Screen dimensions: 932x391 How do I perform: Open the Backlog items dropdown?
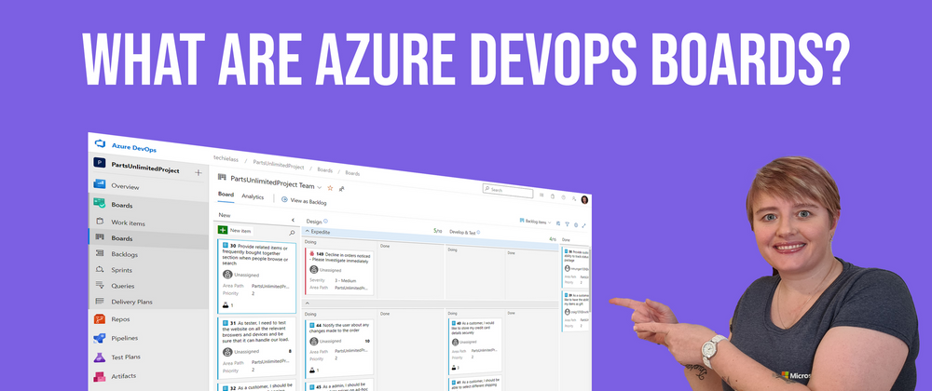click(535, 223)
